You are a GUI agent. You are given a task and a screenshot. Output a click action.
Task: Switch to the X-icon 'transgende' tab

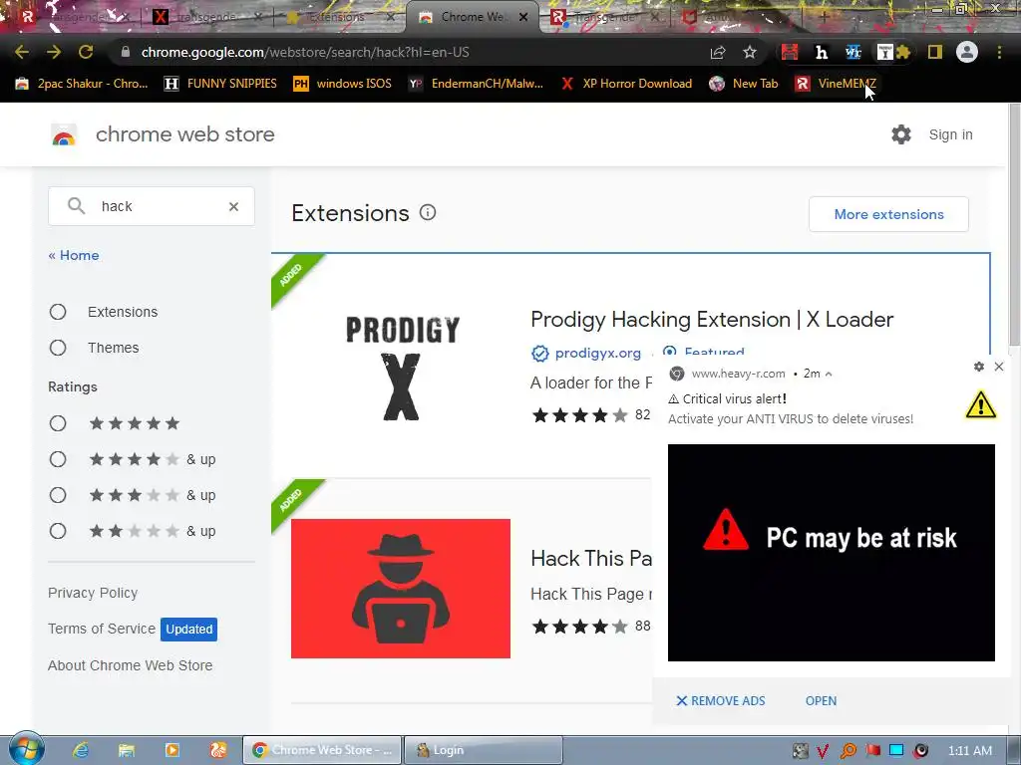point(207,17)
